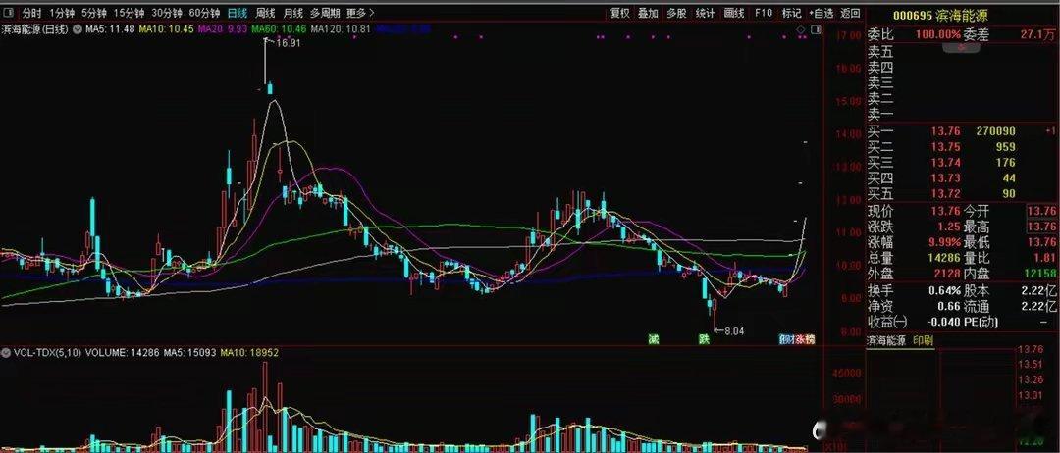Click the 买五 13.72 bid row
1060x453 pixels.
pos(962,194)
